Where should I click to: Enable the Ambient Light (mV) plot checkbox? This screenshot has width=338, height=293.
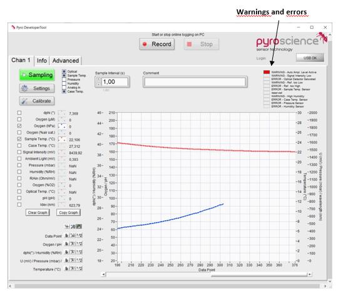pyautogui.click(x=19, y=158)
